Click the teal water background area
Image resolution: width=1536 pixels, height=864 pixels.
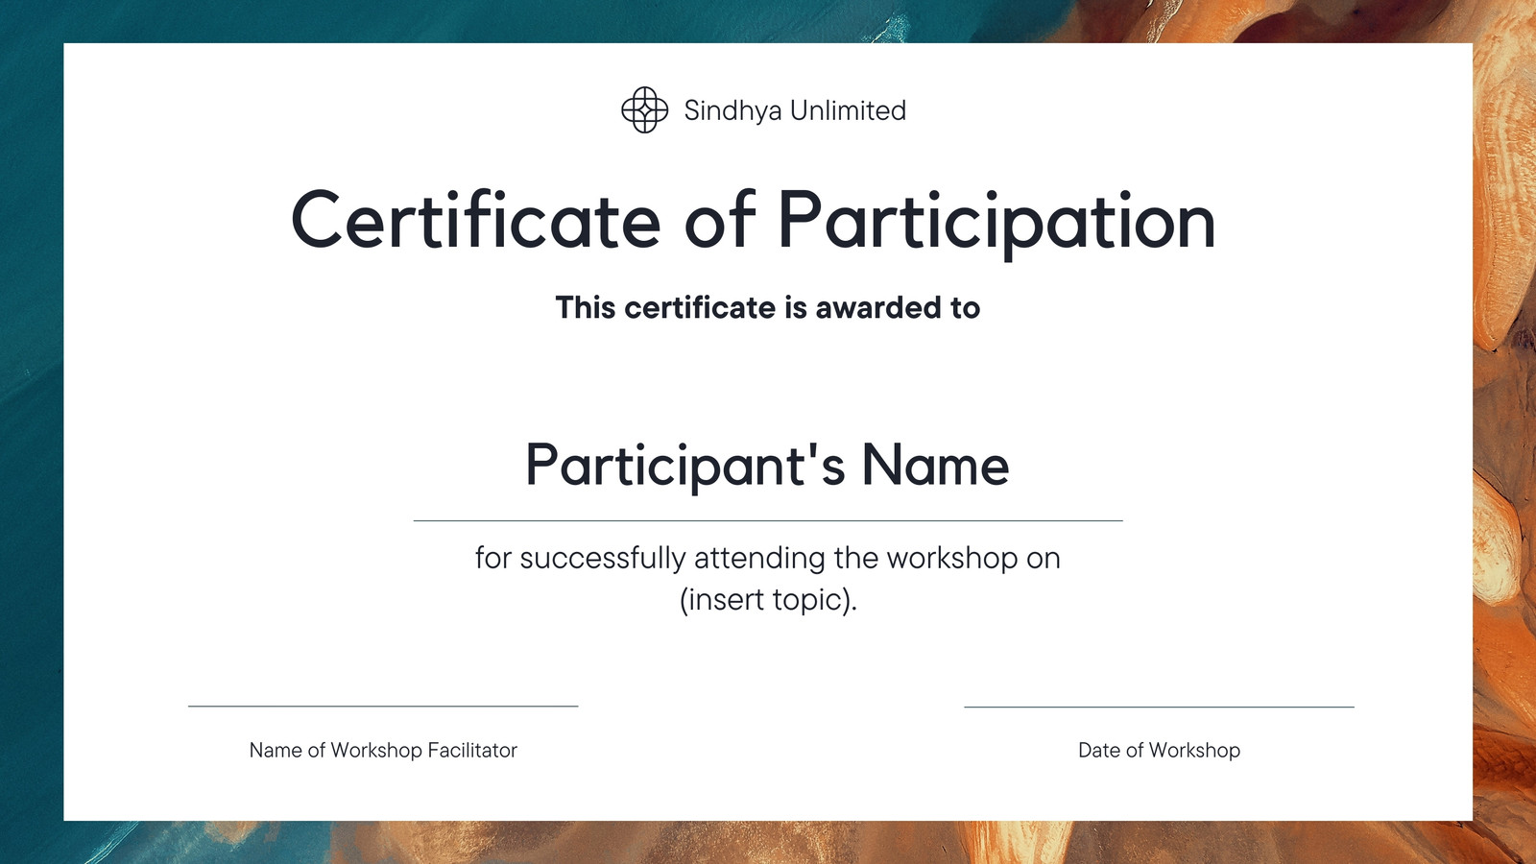click(x=31, y=384)
